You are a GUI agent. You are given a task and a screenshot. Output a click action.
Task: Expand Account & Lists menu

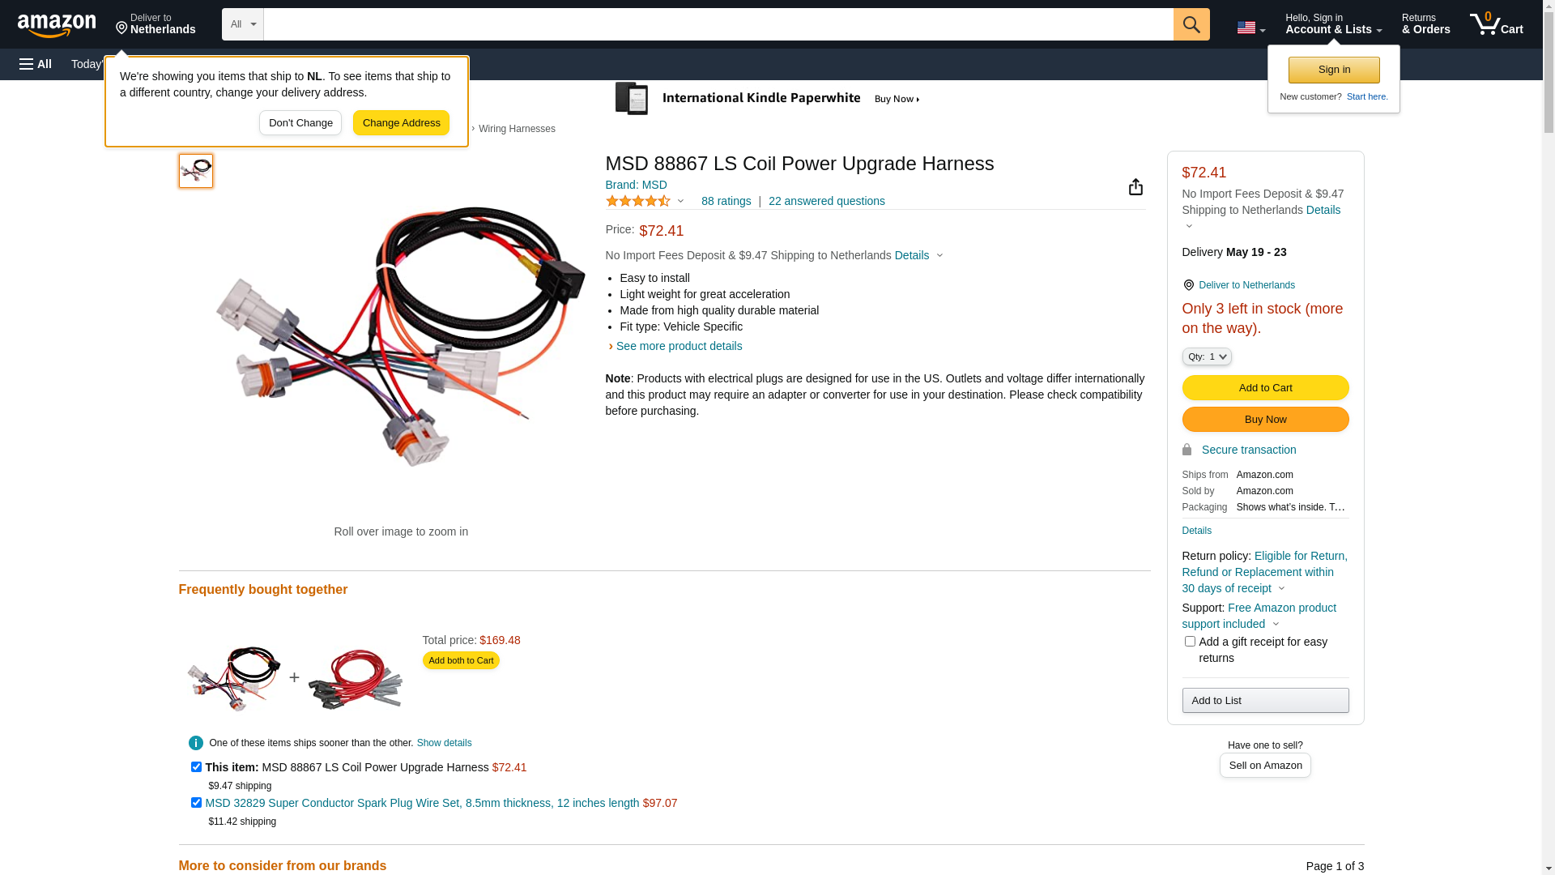coord(1333,24)
